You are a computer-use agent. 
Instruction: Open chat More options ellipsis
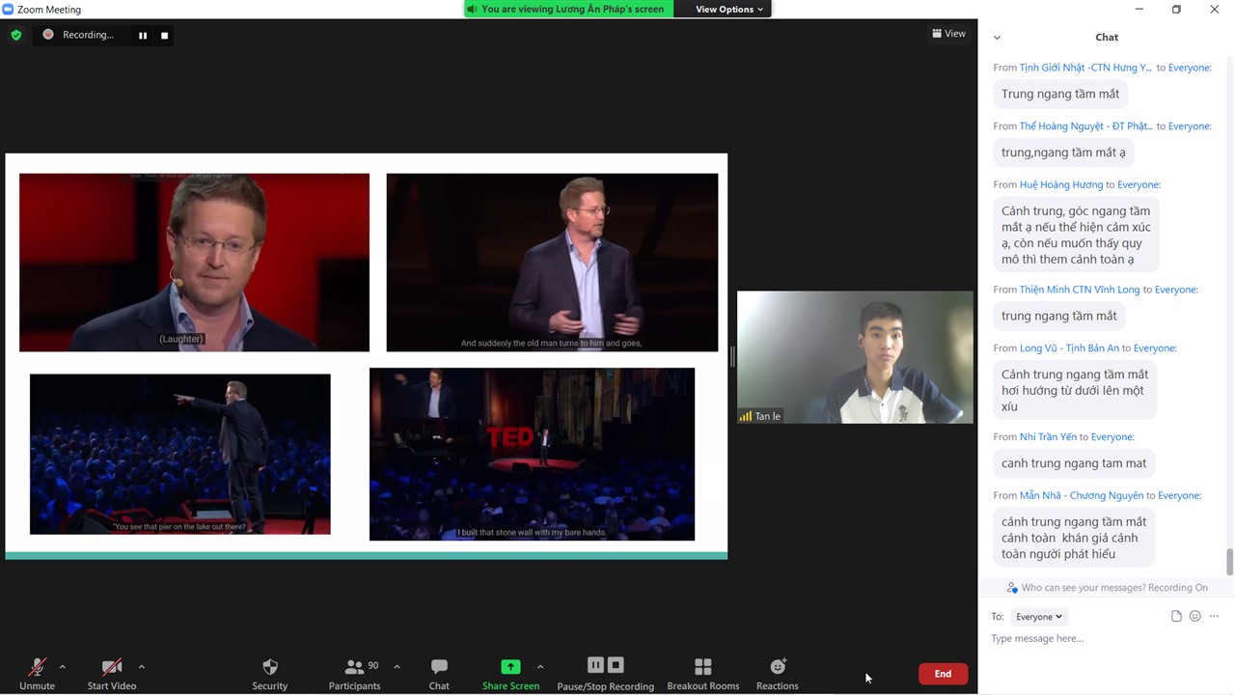[1214, 617]
